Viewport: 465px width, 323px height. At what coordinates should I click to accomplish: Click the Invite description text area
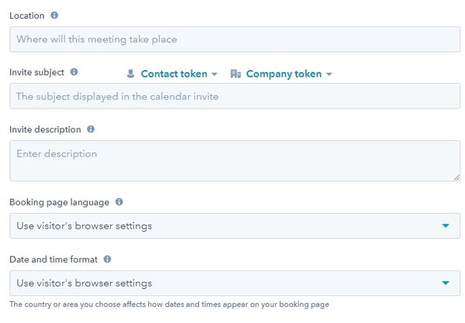click(234, 160)
